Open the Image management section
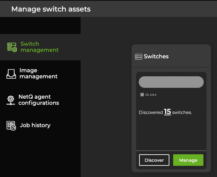This screenshot has height=177, width=217. tap(40, 73)
